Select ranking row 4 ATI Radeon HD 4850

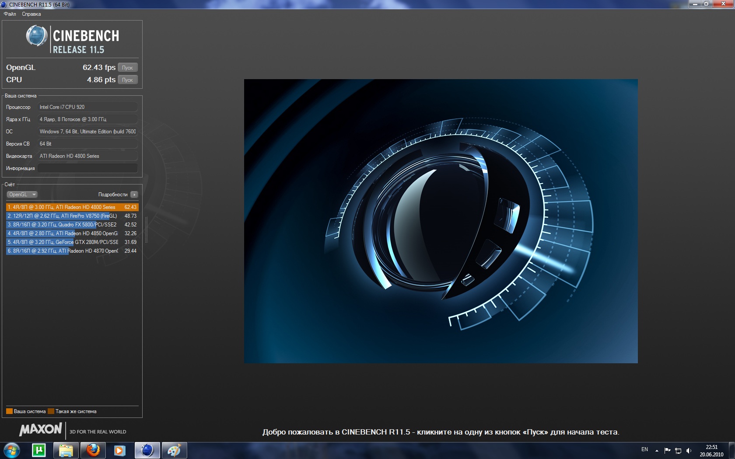click(x=72, y=233)
